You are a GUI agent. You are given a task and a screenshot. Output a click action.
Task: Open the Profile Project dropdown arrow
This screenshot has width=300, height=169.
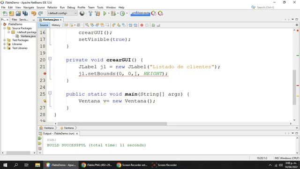[x=127, y=14]
